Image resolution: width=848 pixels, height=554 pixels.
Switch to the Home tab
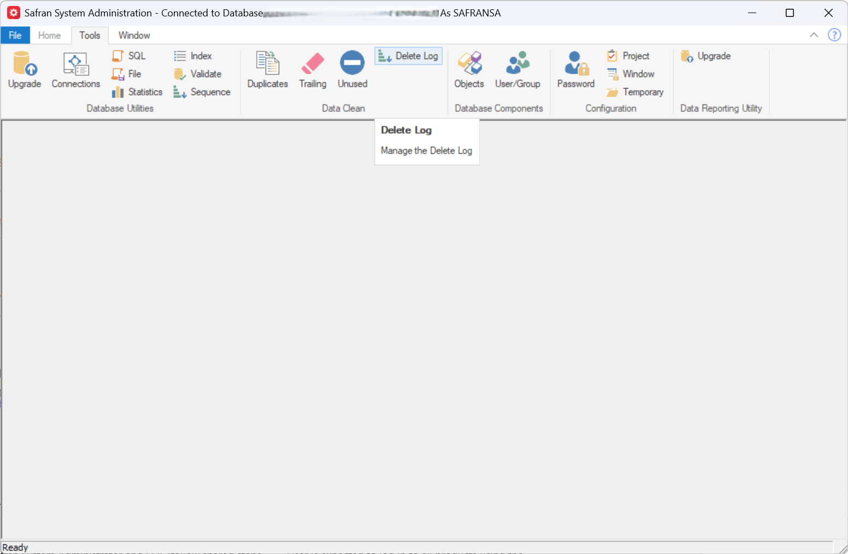50,35
